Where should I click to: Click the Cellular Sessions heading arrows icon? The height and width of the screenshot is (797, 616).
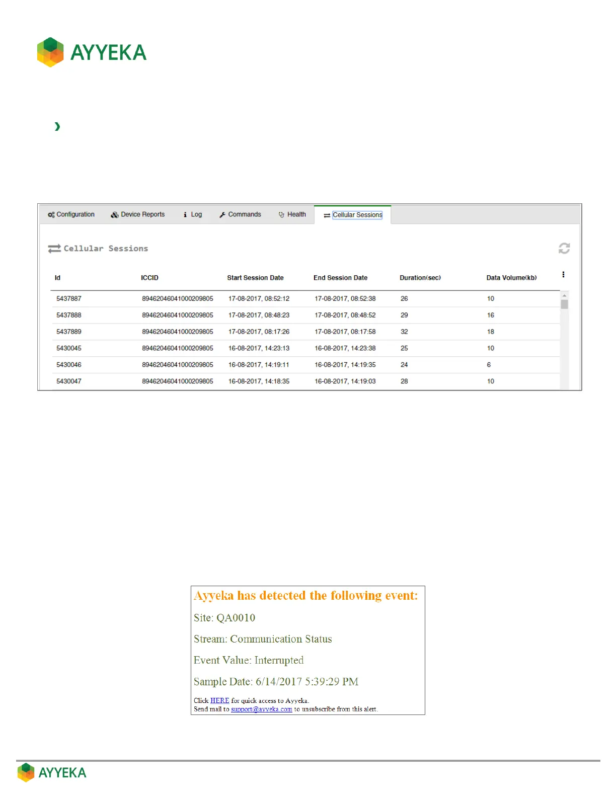tap(54, 249)
